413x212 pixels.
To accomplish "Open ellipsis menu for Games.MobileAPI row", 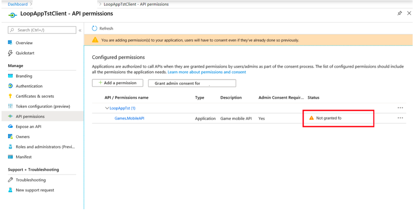I will point(400,118).
